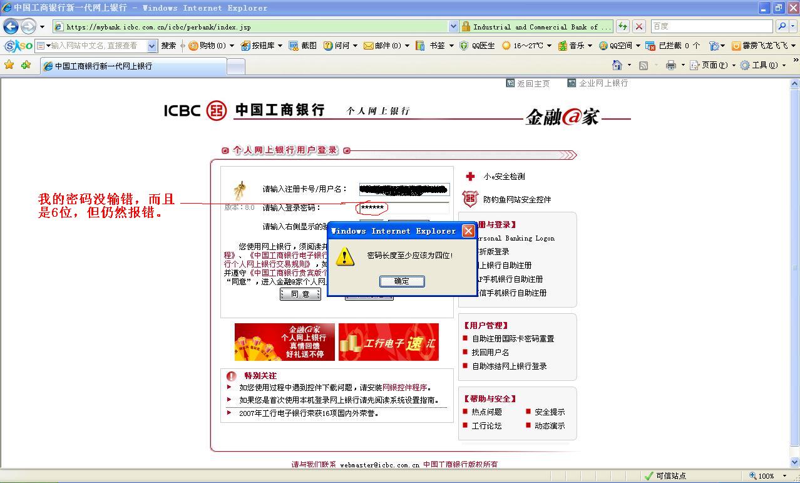
Task: Open the 截图 screenshot tool
Action: click(303, 46)
